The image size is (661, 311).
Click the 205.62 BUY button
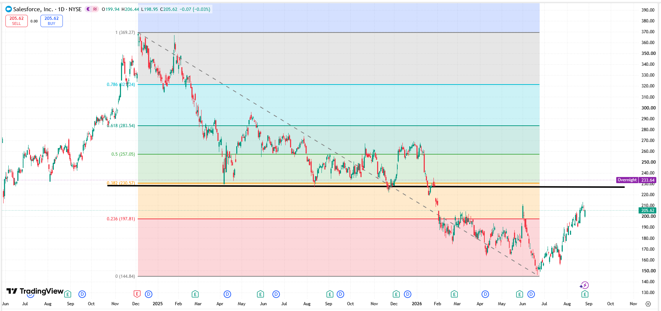[x=52, y=21]
